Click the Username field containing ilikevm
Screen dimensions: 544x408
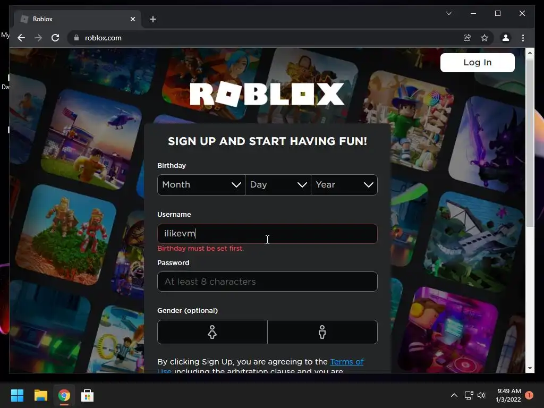coord(267,234)
